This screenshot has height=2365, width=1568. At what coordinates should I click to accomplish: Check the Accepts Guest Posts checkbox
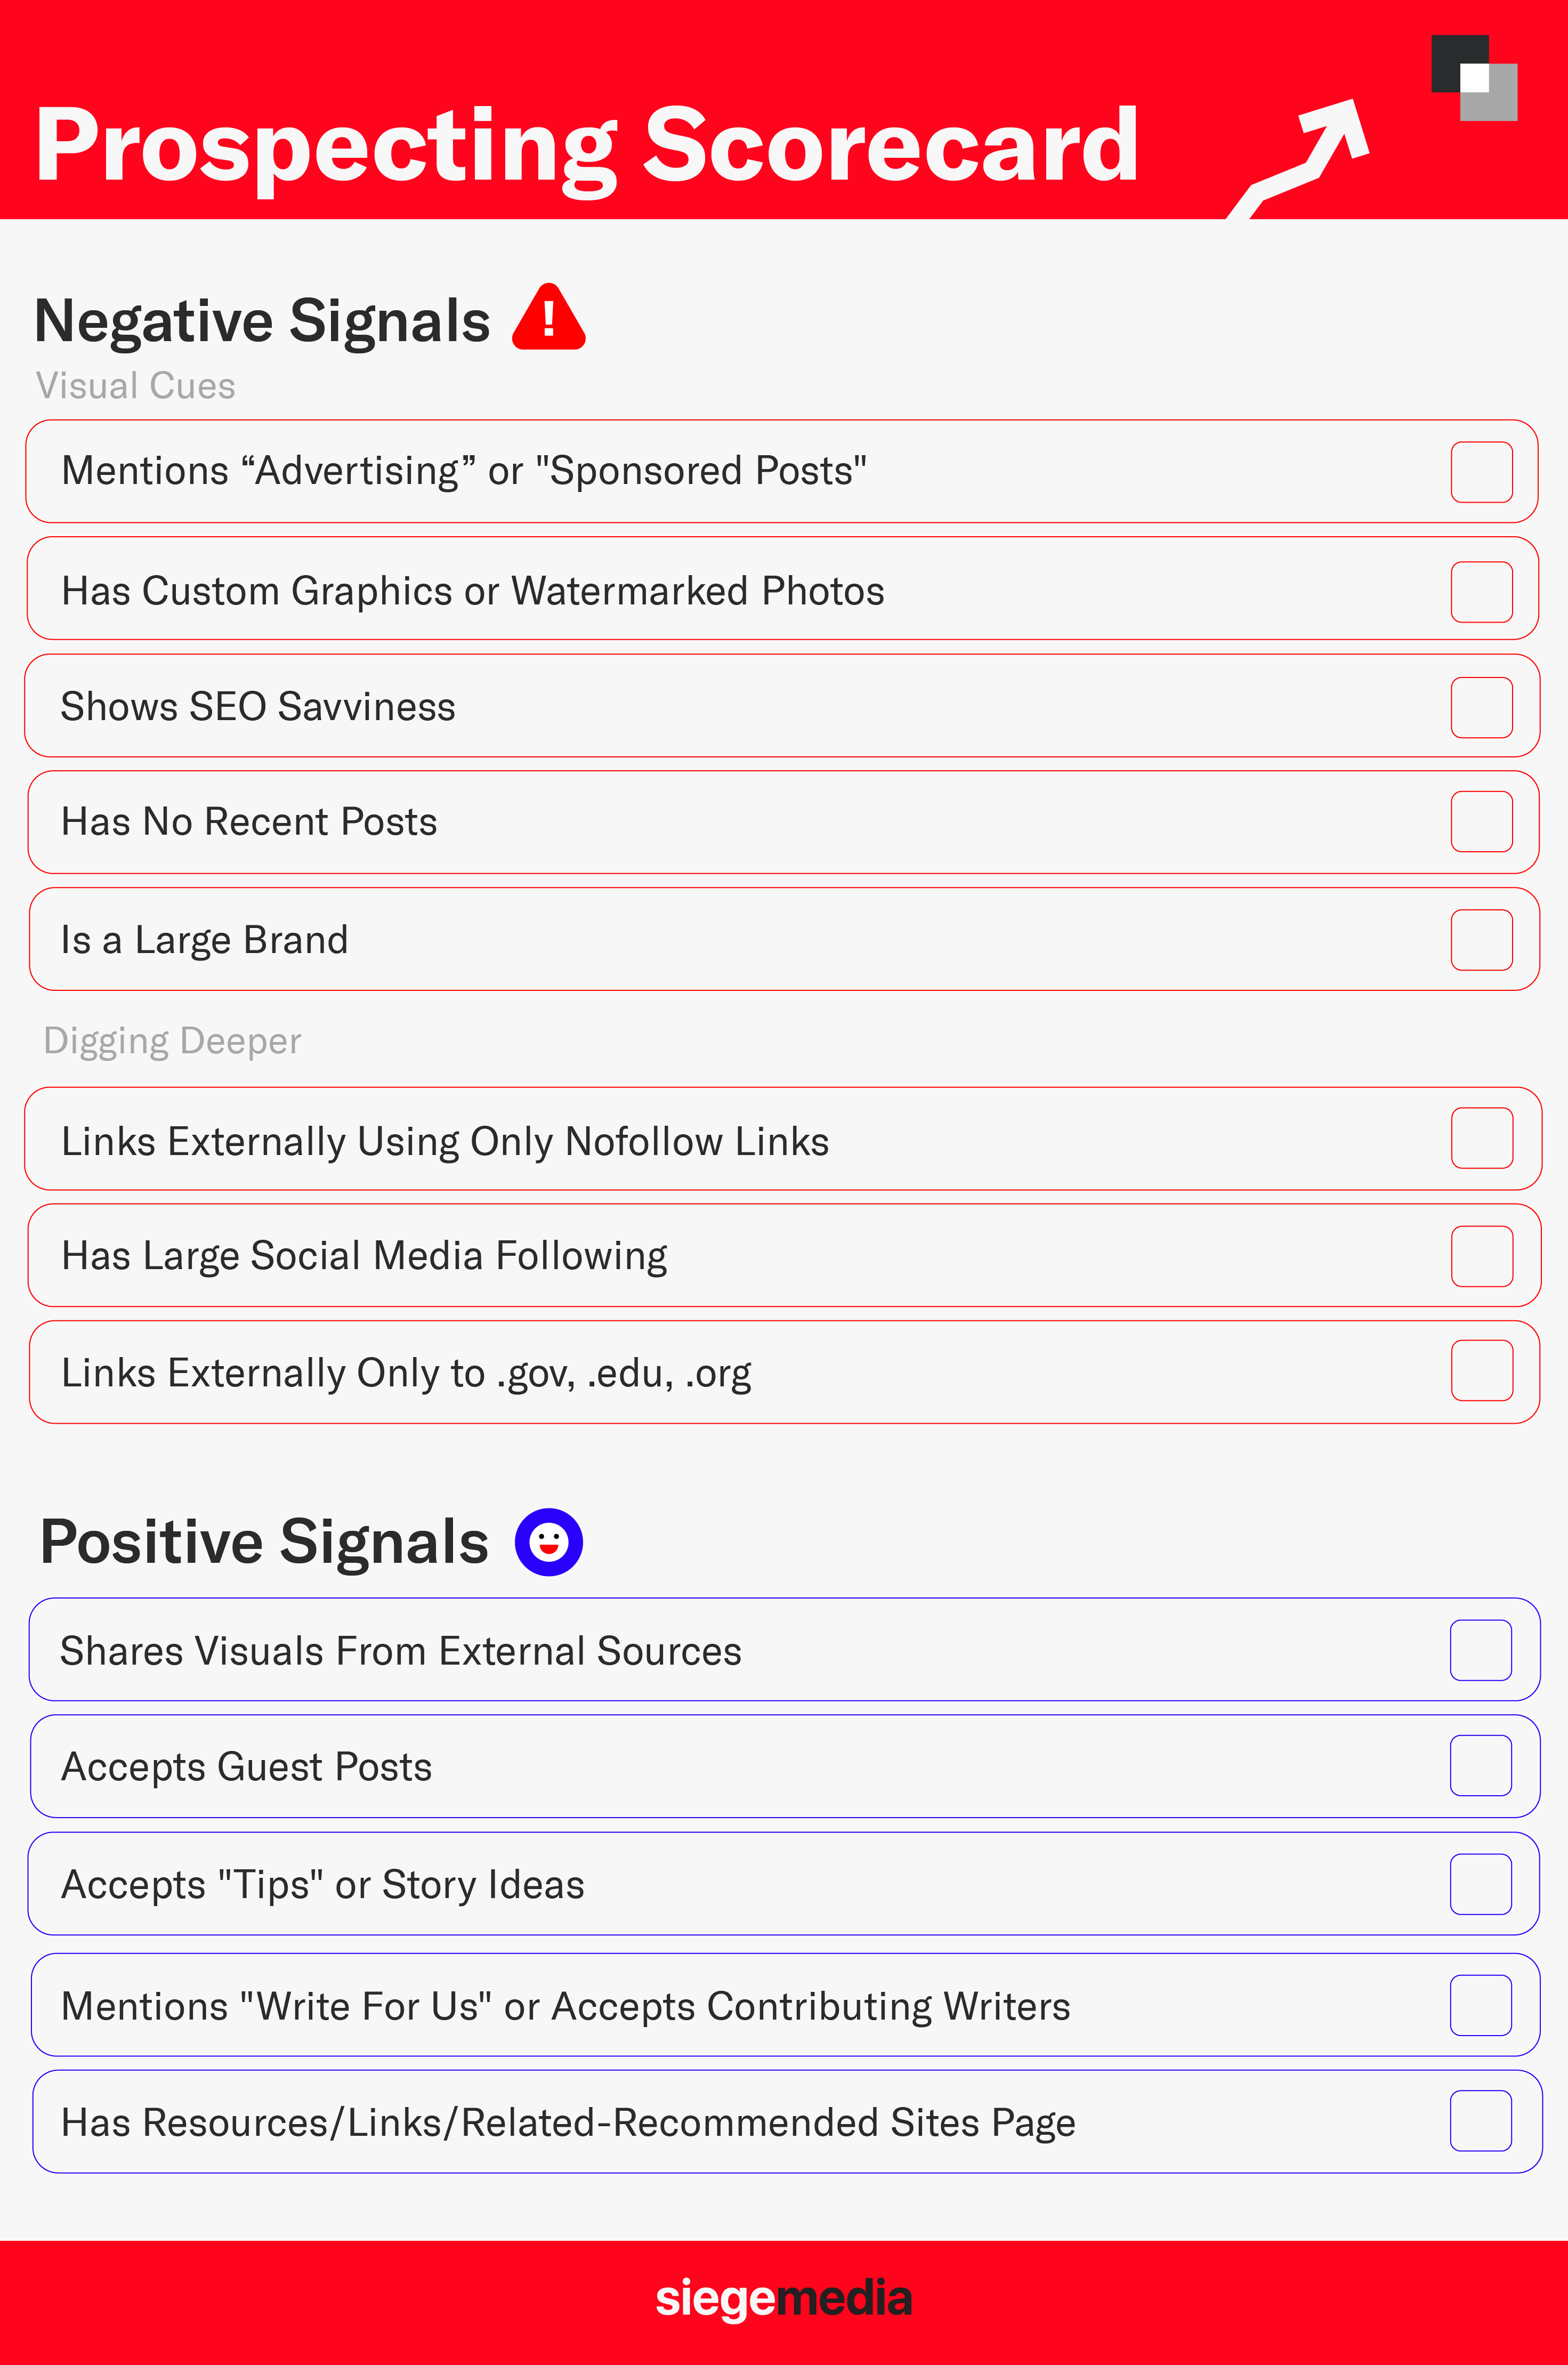coord(1480,1765)
